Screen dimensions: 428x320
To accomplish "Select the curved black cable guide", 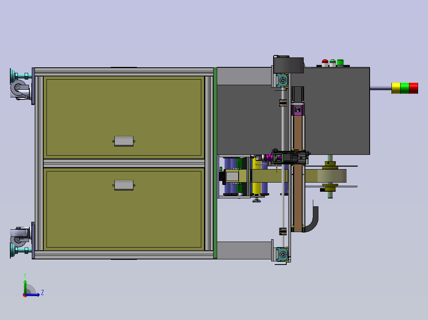I will tap(313, 219).
